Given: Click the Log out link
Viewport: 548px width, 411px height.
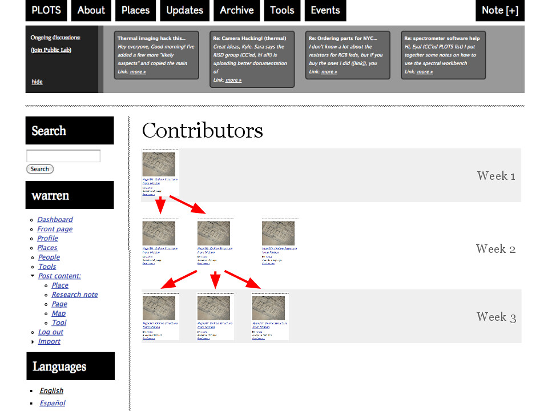Looking at the screenshot, I should (x=51, y=332).
